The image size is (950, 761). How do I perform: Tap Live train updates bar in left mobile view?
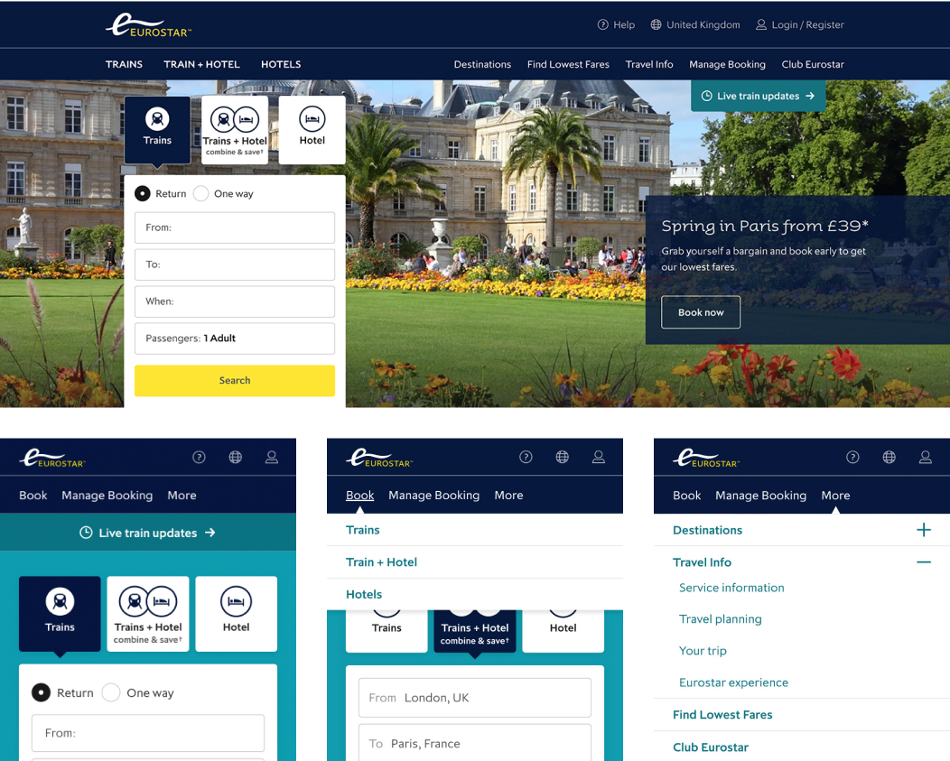coord(148,533)
